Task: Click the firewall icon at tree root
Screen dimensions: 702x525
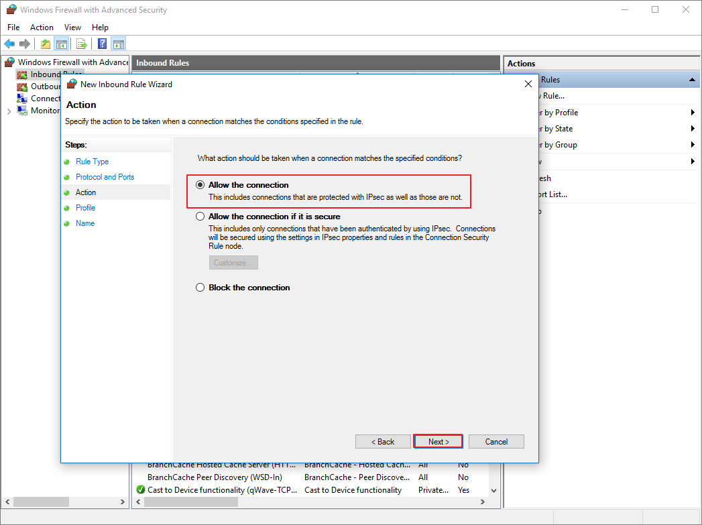Action: click(x=9, y=62)
